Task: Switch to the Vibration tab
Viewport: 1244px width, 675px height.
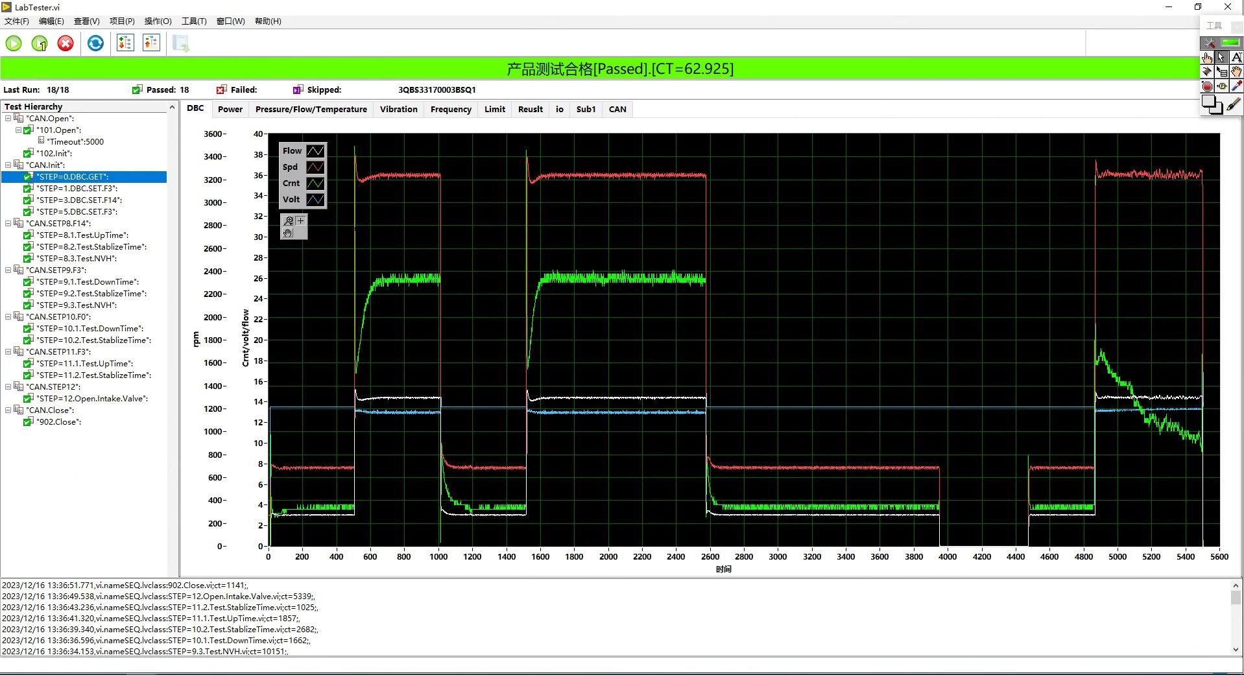Action: [x=399, y=110]
